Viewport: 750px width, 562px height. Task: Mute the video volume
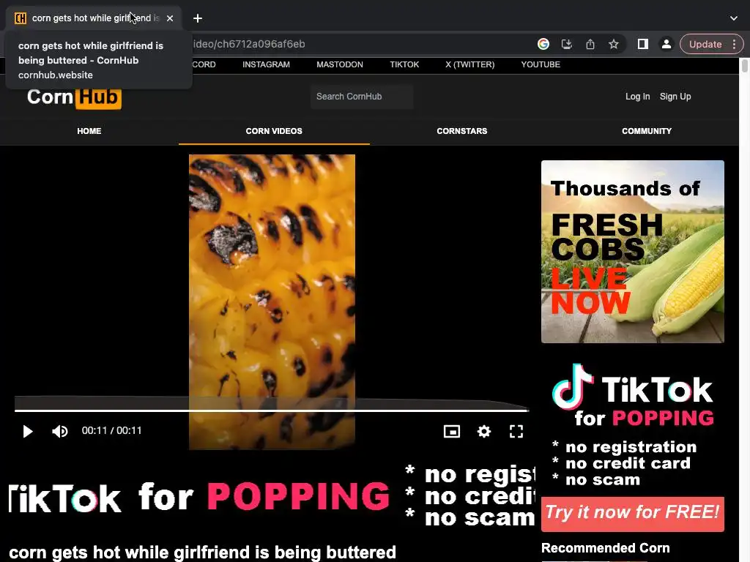pos(60,431)
